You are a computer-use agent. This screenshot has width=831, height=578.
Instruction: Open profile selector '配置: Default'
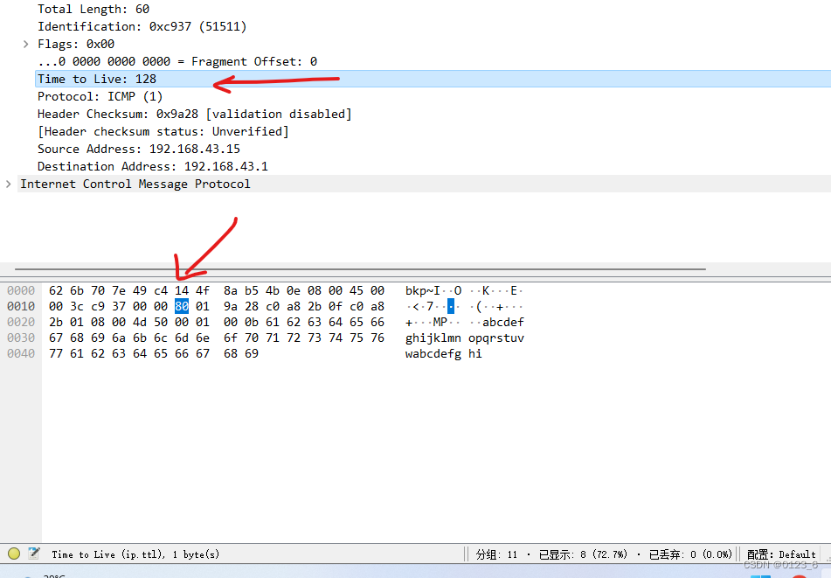781,554
